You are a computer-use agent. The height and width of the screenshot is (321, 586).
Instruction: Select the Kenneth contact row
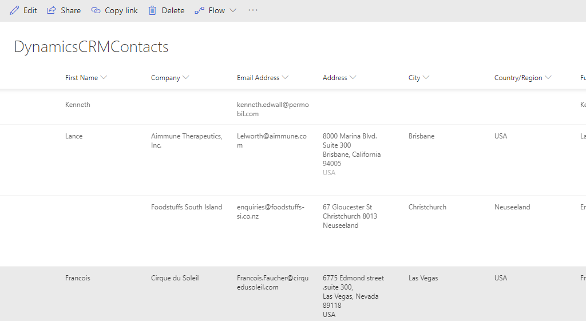[x=78, y=105]
